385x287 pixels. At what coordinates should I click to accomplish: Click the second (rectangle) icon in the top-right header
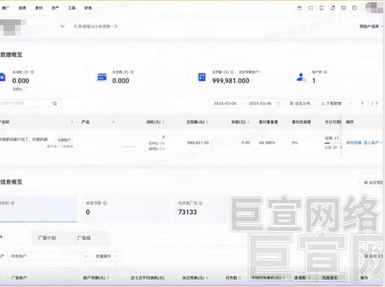(310, 8)
